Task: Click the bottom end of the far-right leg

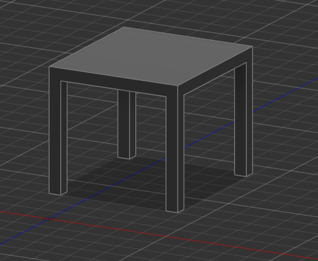Action: (244, 175)
